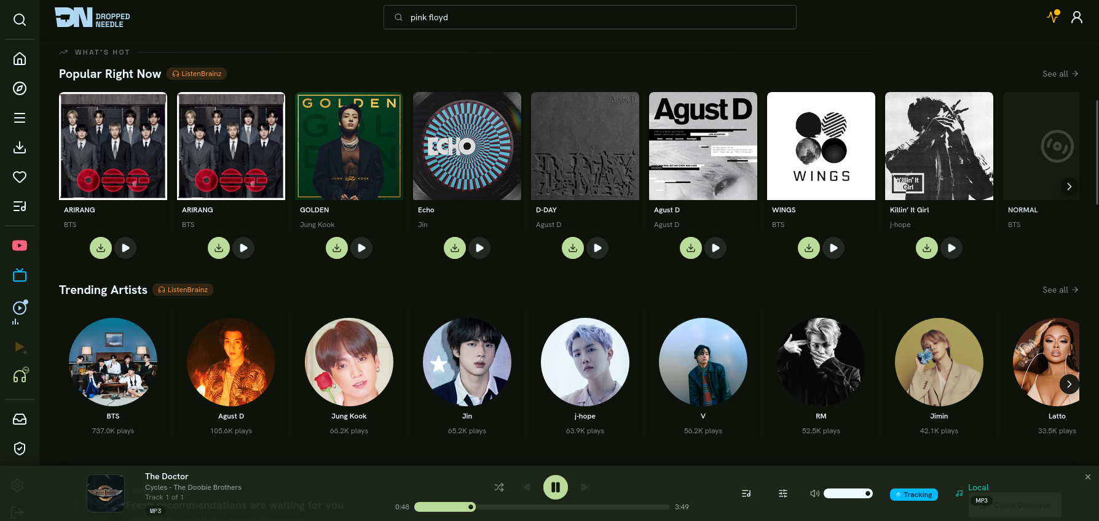Open the queue icon in player bar
This screenshot has height=521, width=1099.
point(746,493)
